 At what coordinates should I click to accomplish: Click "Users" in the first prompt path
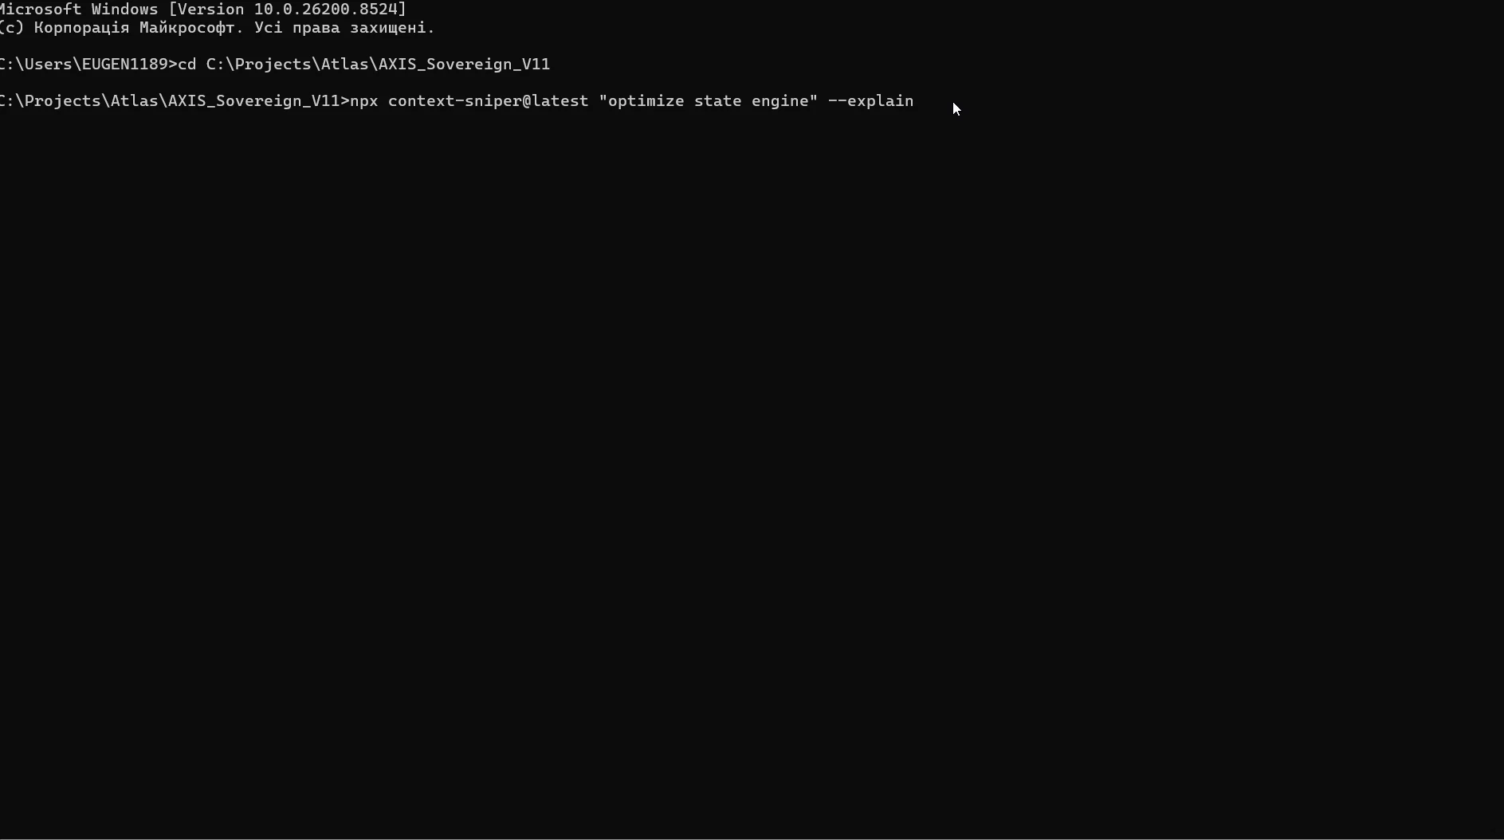49,65
